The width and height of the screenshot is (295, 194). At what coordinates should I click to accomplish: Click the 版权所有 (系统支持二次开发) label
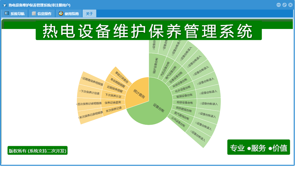coord(37,151)
